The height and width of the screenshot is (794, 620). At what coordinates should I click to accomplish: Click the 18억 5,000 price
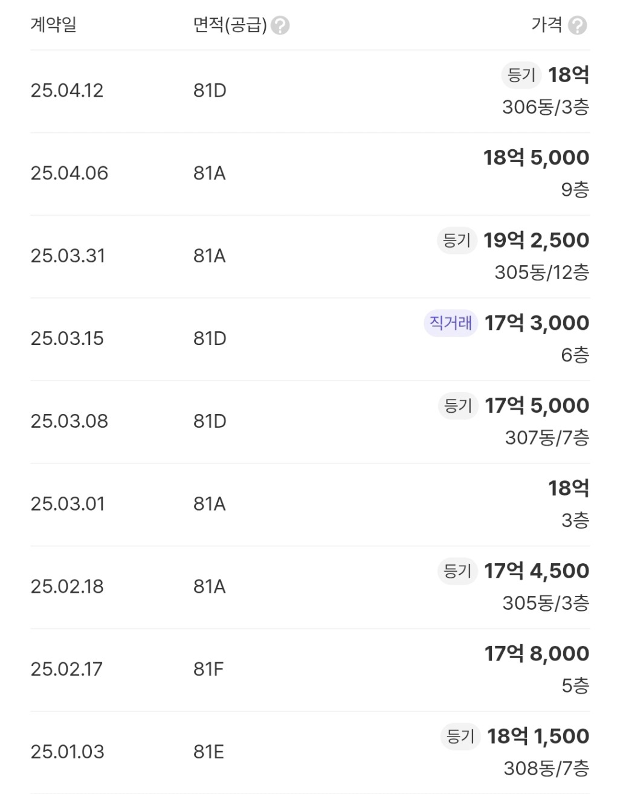(x=536, y=158)
